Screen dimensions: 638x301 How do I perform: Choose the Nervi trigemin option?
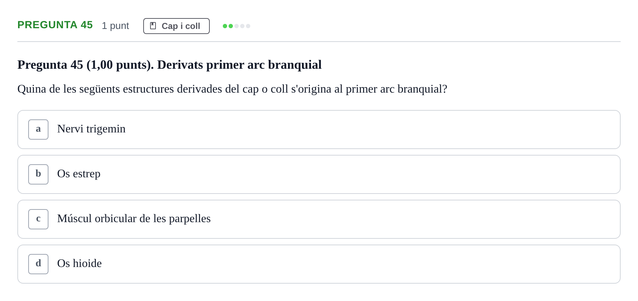[319, 130]
